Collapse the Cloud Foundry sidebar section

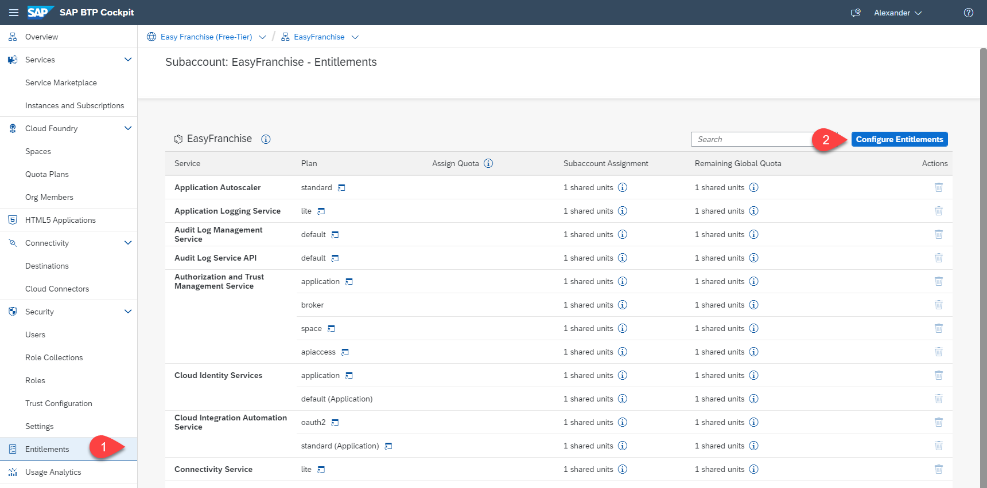pos(128,128)
